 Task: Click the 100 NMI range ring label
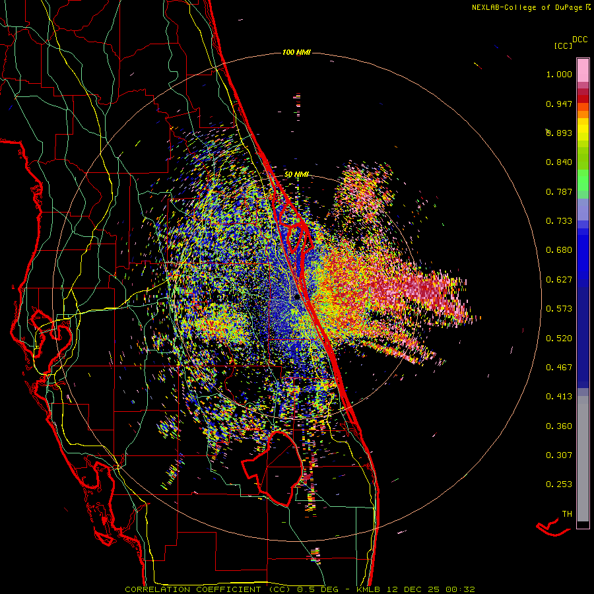pyautogui.click(x=296, y=52)
